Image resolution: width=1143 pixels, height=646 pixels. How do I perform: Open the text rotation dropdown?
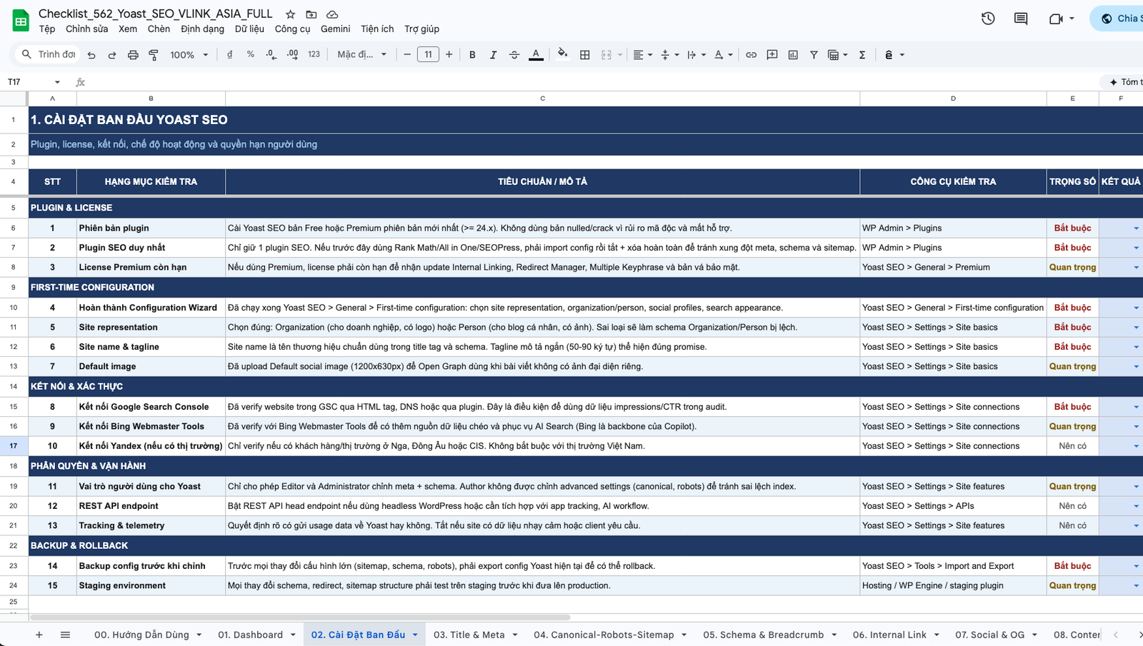(723, 54)
